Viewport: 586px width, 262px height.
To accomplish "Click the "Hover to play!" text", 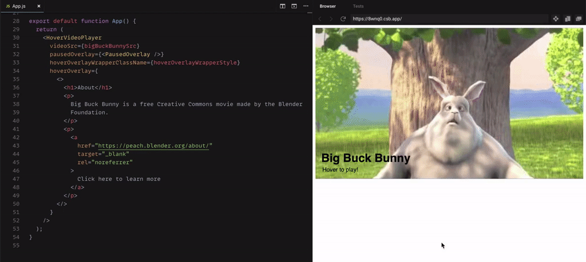I will point(340,170).
